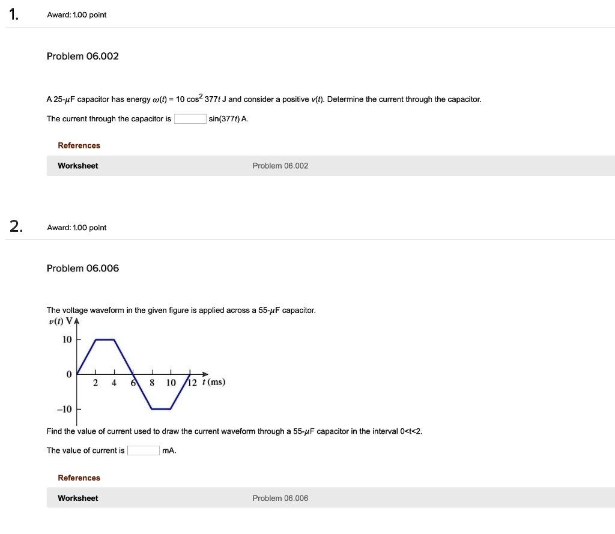Click the Problem 06.002 label in the gray Worksheet row

(x=280, y=166)
